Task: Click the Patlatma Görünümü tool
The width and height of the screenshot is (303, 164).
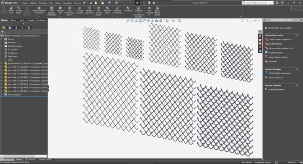Action: click(x=117, y=10)
